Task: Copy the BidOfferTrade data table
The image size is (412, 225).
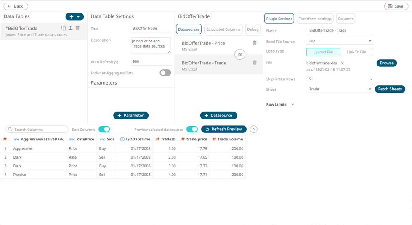Action: [x=64, y=28]
